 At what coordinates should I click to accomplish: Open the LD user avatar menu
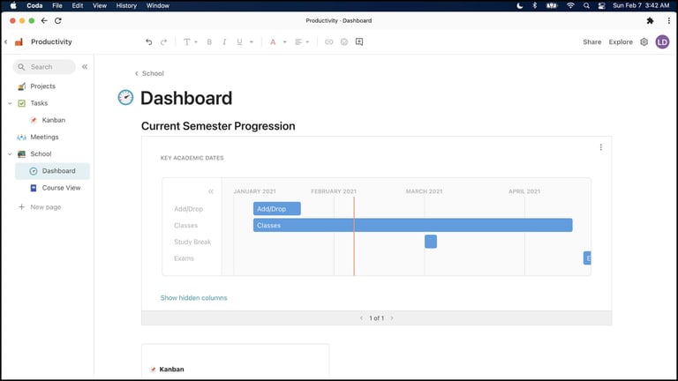pos(662,42)
